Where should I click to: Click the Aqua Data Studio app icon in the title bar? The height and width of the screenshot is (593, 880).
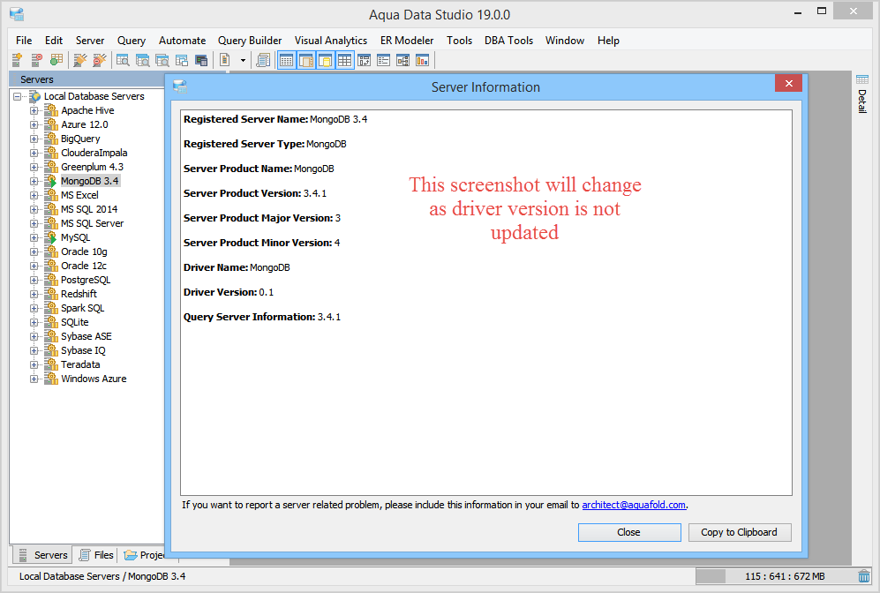tap(17, 14)
